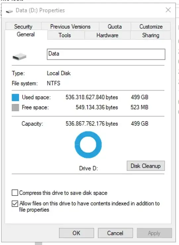Click the blue used space color square
Image resolution: width=179 pixels, height=245 pixels.
pyautogui.click(x=15, y=97)
